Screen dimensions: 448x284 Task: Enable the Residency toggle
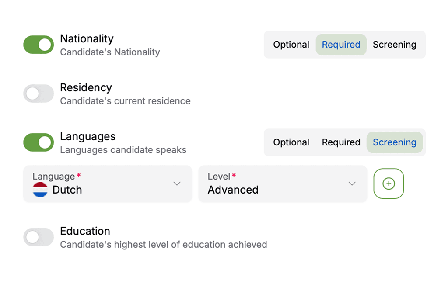coord(38,93)
